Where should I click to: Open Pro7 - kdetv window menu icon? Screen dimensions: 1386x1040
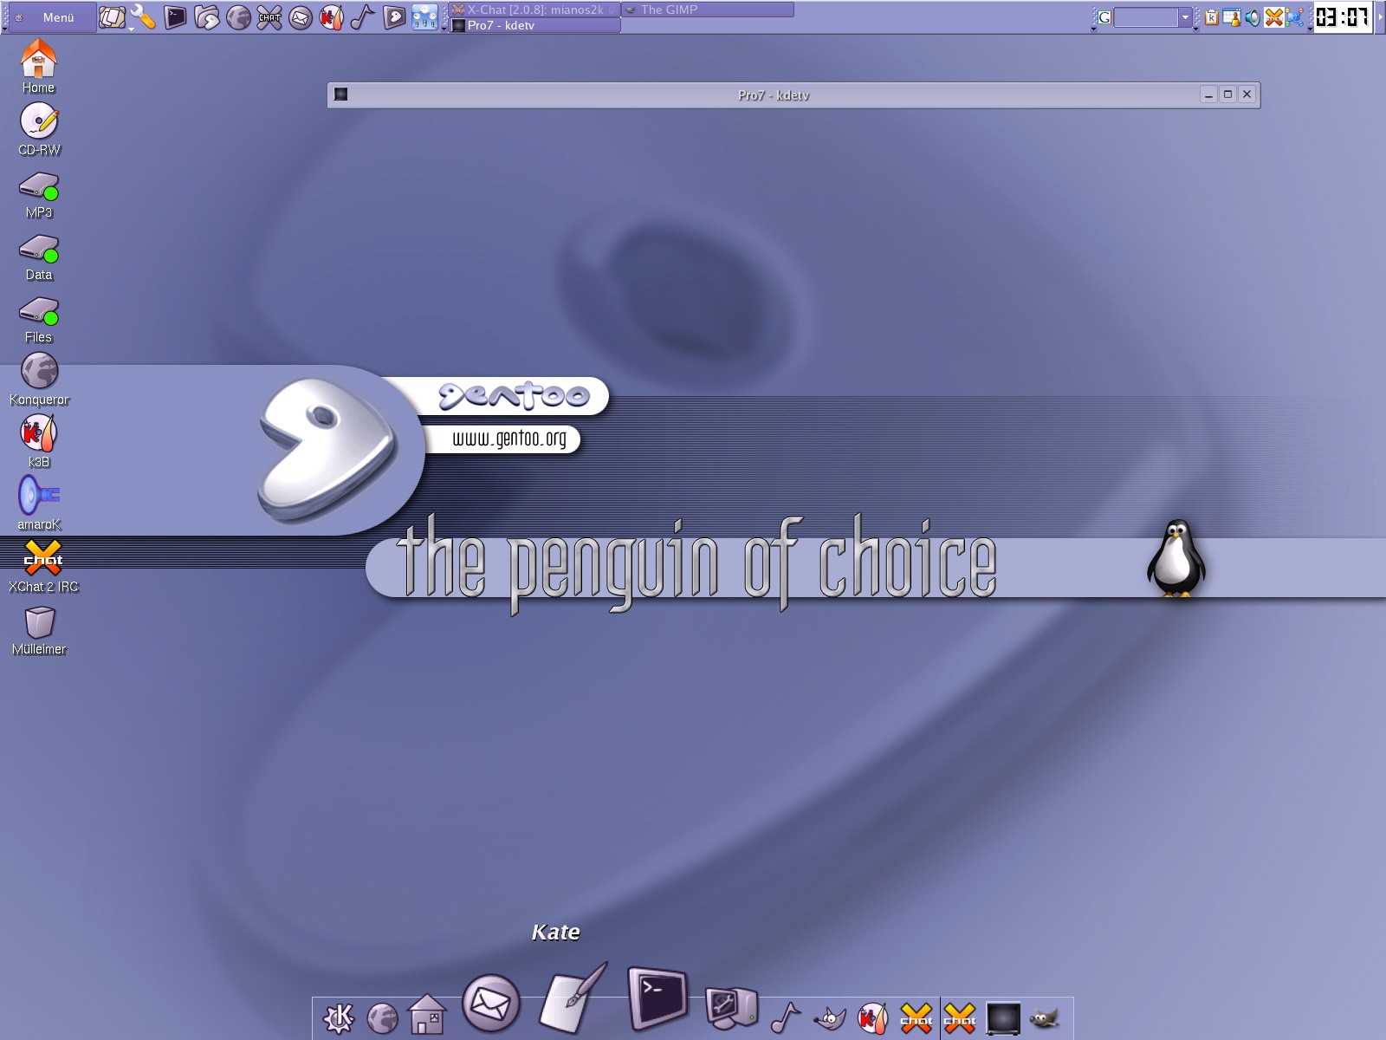pyautogui.click(x=341, y=94)
